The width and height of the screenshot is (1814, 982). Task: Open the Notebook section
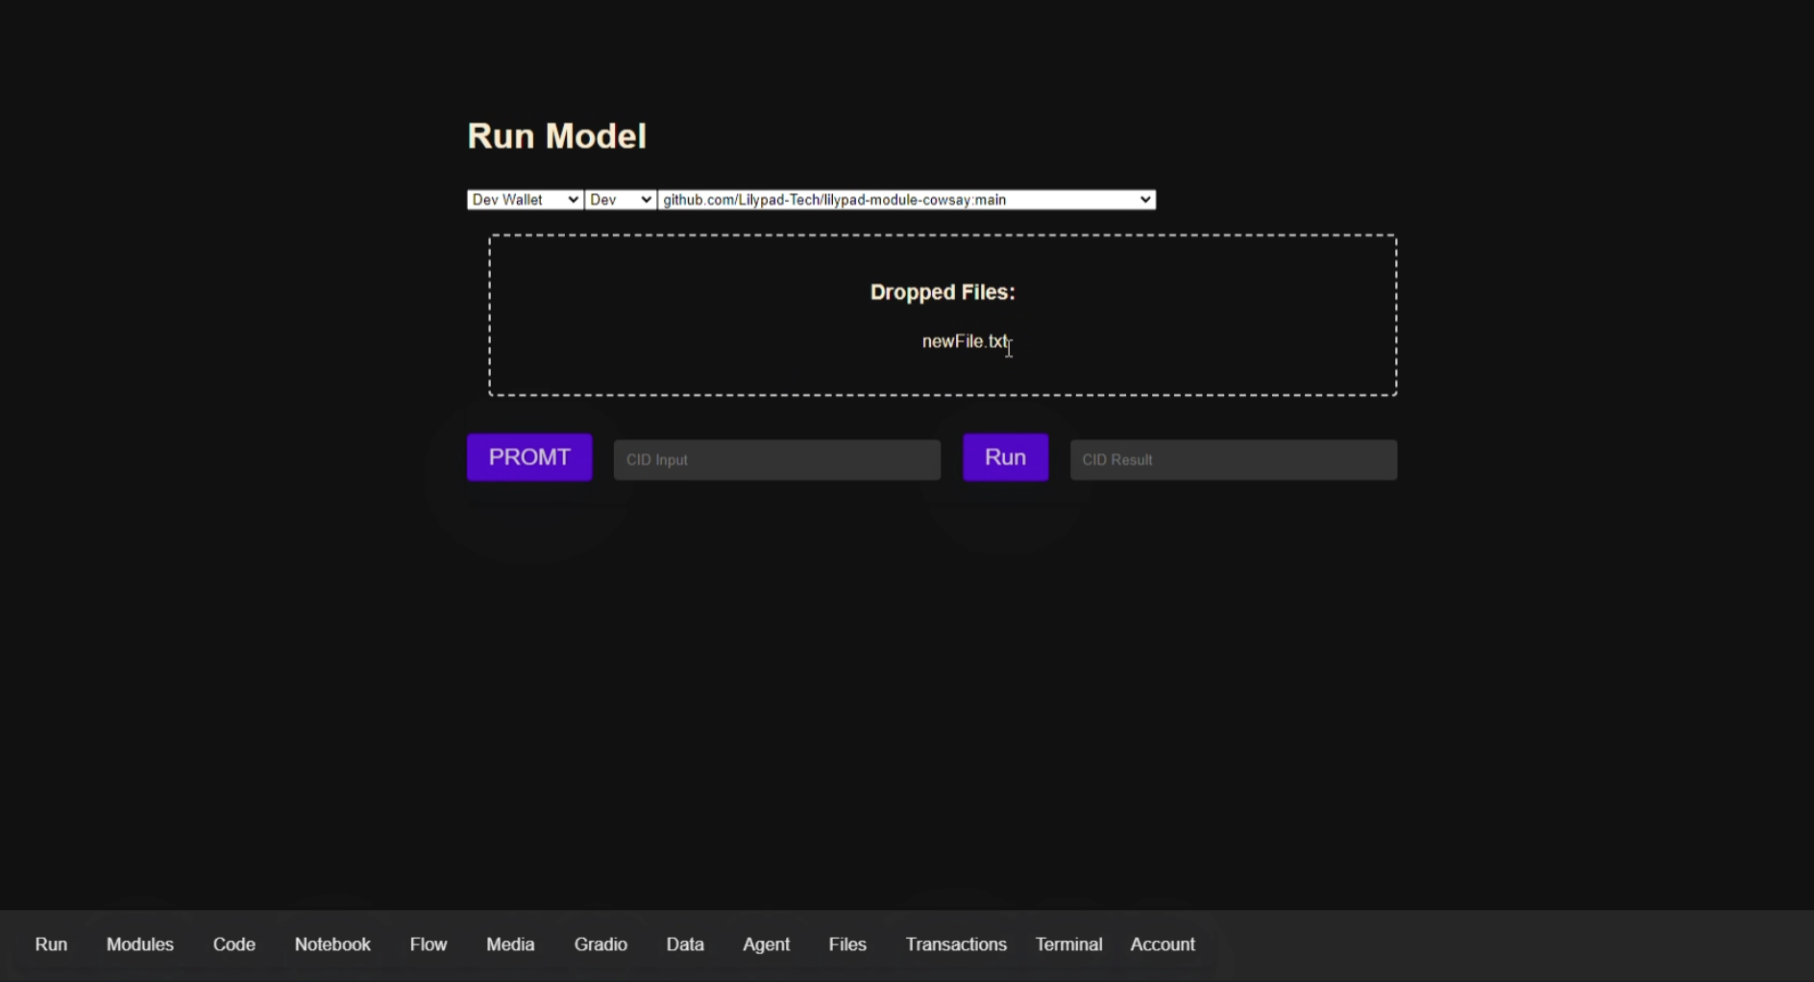click(332, 945)
